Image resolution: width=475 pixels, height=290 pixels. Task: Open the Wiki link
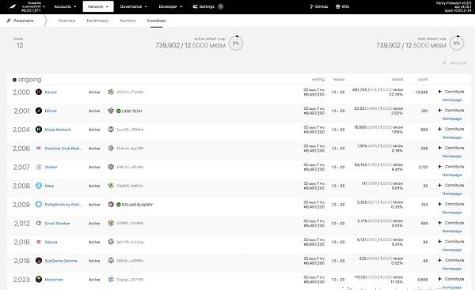click(x=343, y=6)
